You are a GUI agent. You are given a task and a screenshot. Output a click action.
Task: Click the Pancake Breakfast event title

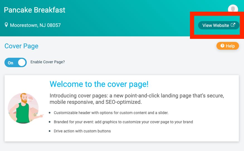click(35, 10)
